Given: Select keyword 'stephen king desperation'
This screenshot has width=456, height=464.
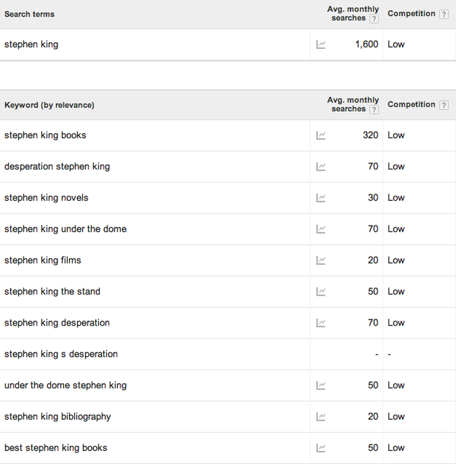Looking at the screenshot, I should click(57, 323).
